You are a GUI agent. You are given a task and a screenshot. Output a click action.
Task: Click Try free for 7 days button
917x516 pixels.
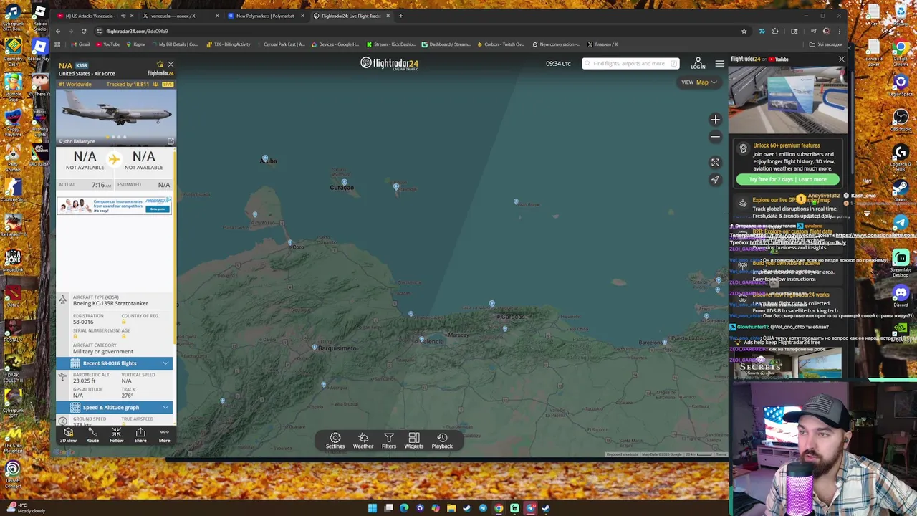point(787,179)
